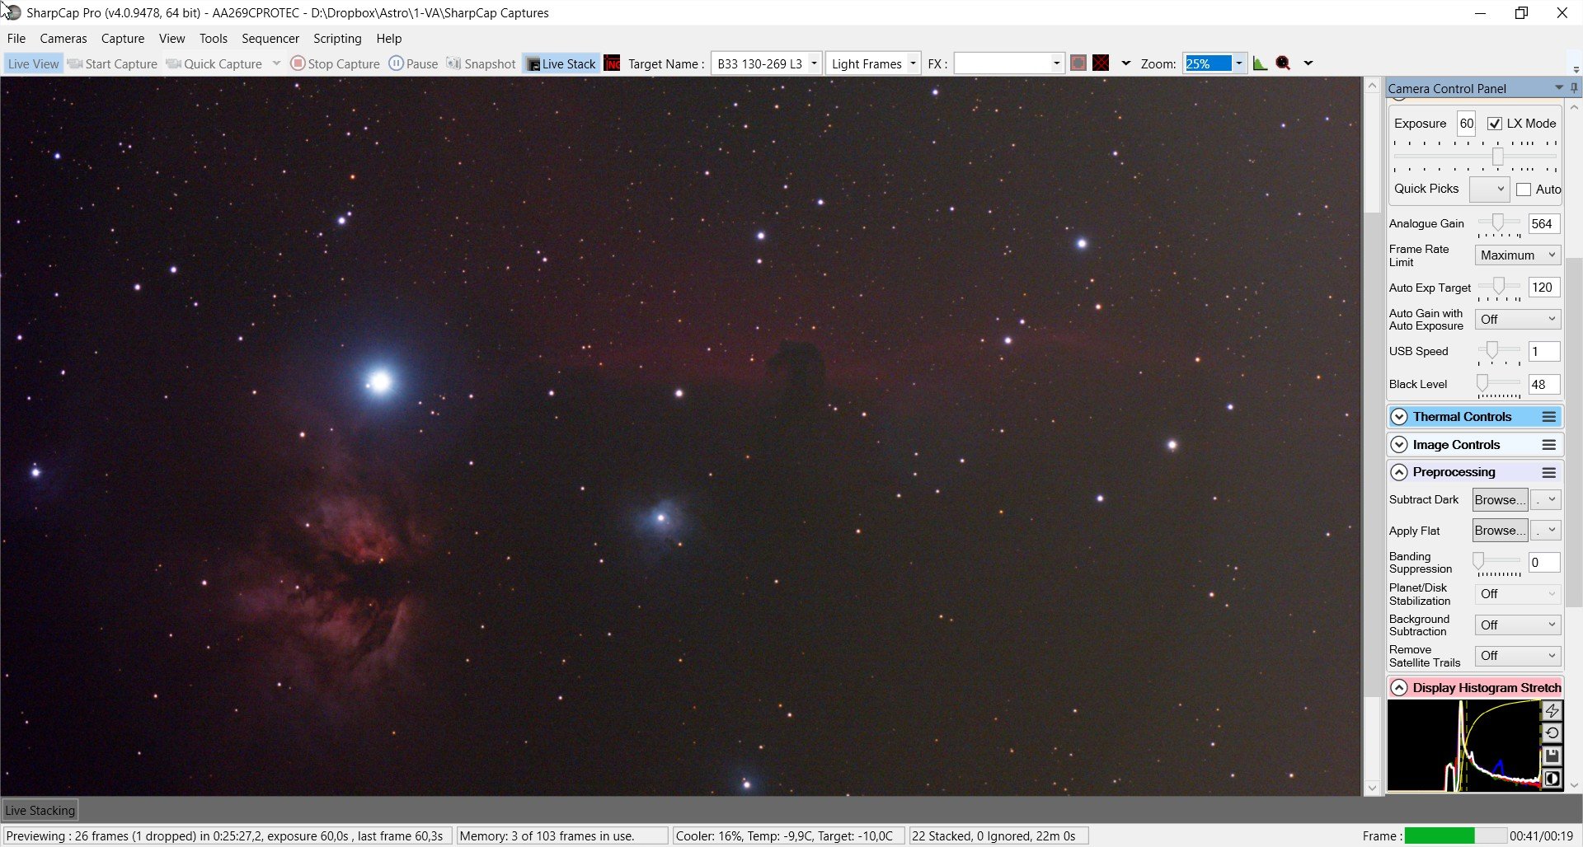
Task: Open the Cameras menu
Action: click(x=63, y=38)
